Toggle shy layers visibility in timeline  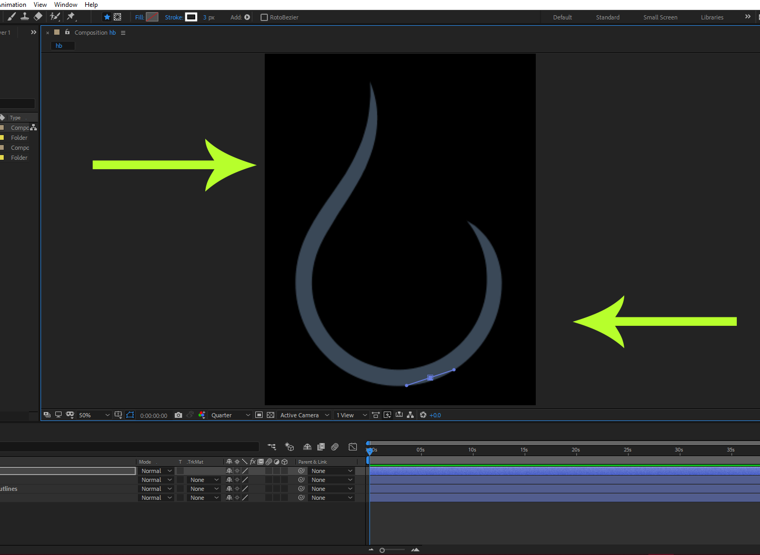click(x=307, y=446)
